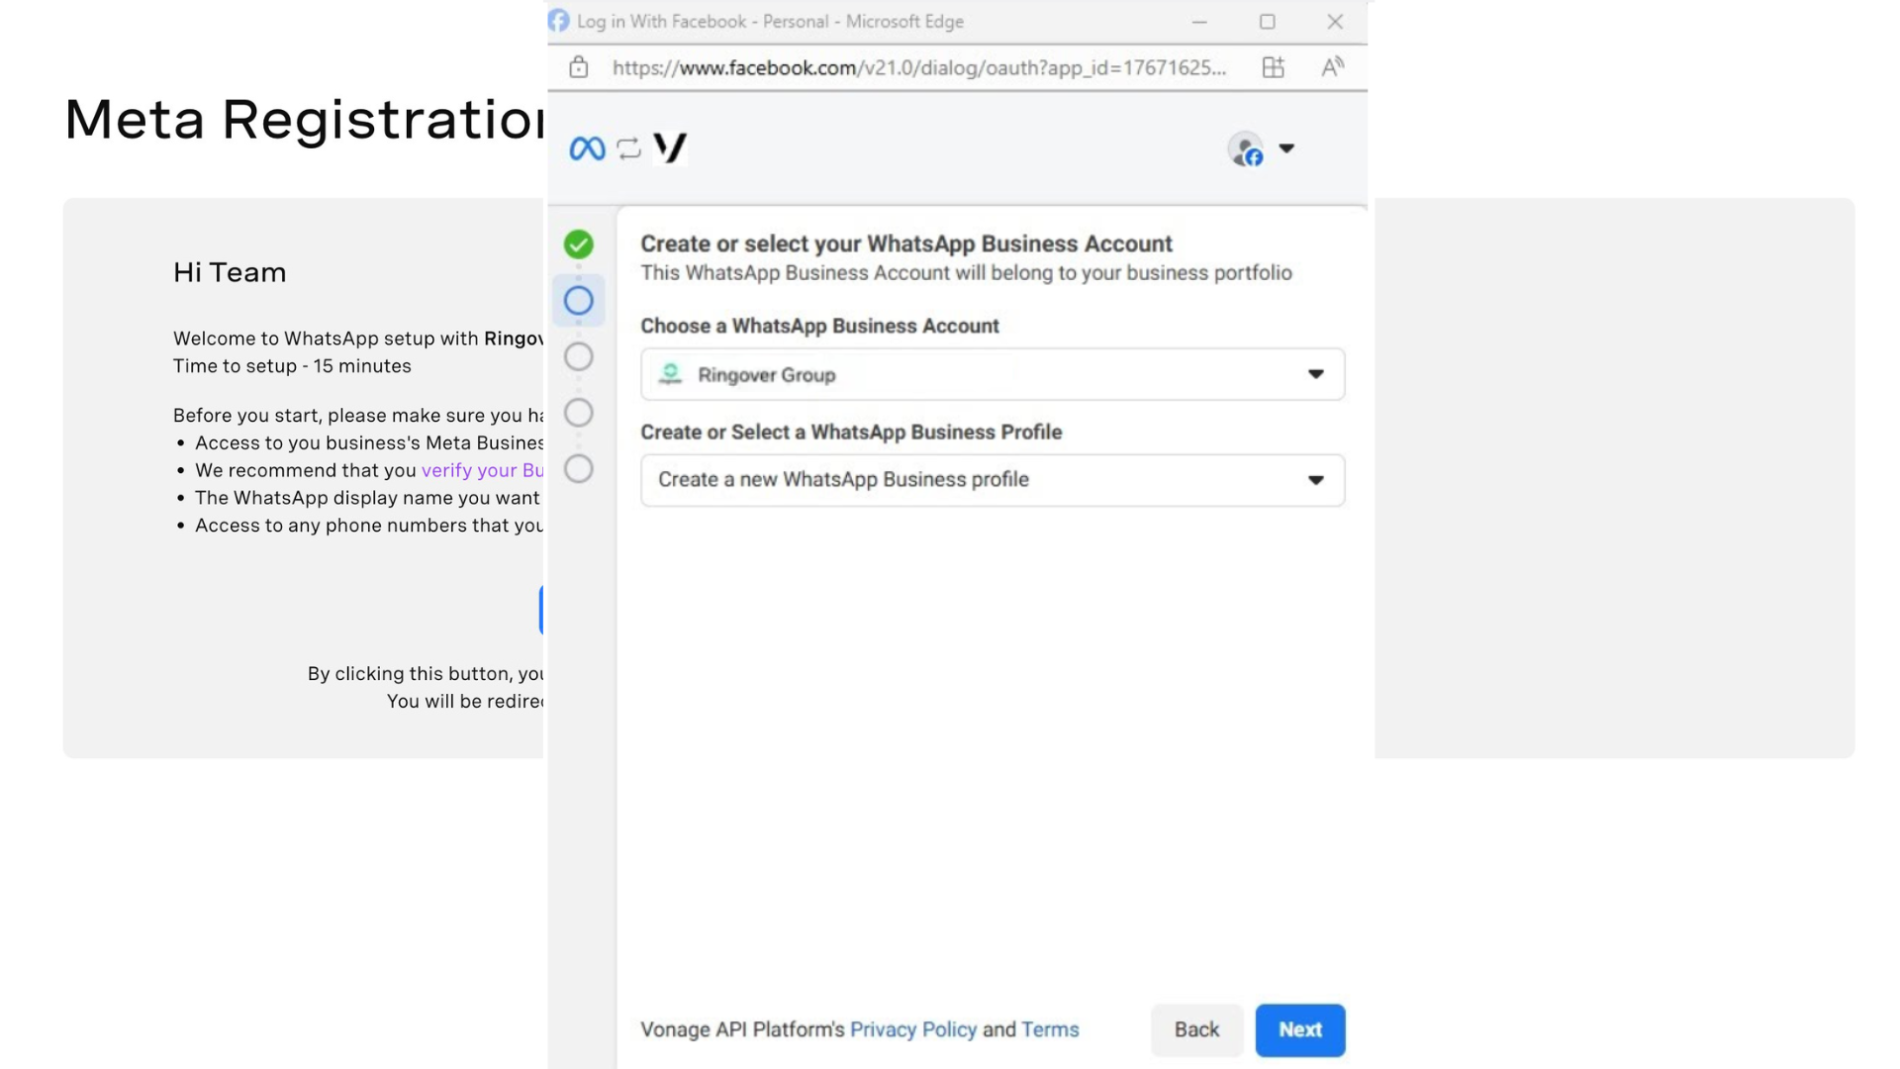
Task: Select the last step circle indicator
Action: 579,469
